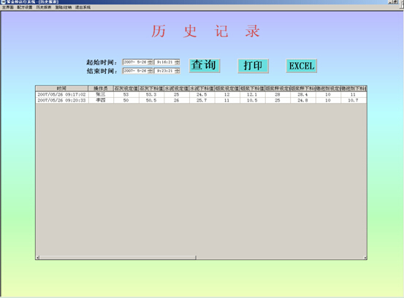
Task: Click the 操作员 column header
Action: click(101, 88)
